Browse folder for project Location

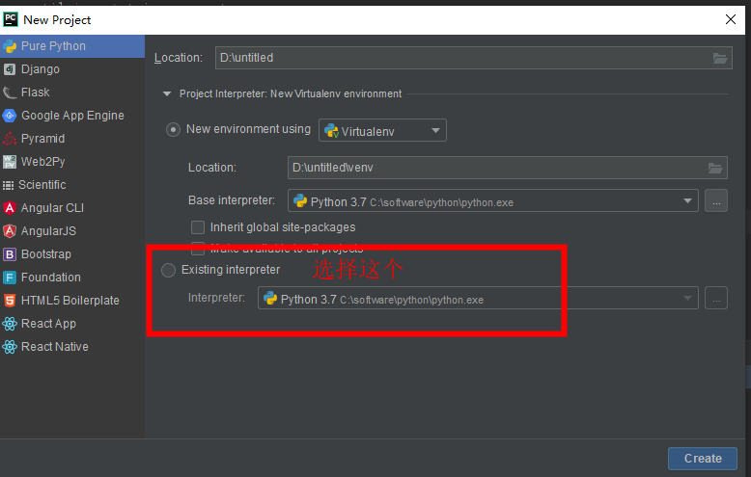pyautogui.click(x=720, y=59)
